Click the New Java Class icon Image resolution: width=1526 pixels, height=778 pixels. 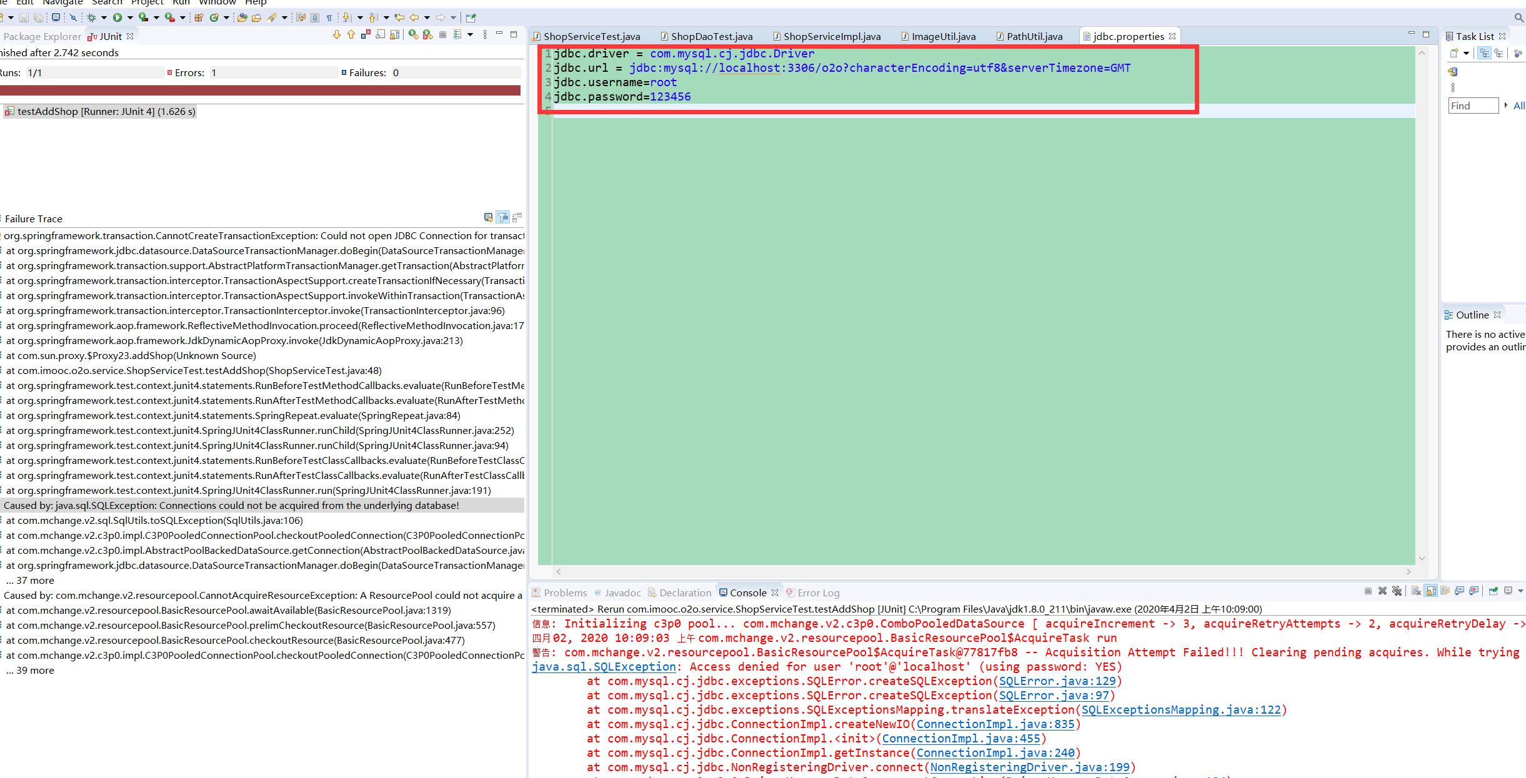pos(214,17)
